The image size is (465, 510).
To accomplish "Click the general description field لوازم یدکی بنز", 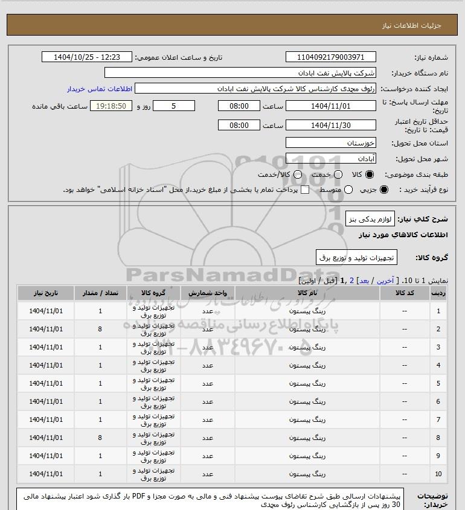I will [x=370, y=219].
